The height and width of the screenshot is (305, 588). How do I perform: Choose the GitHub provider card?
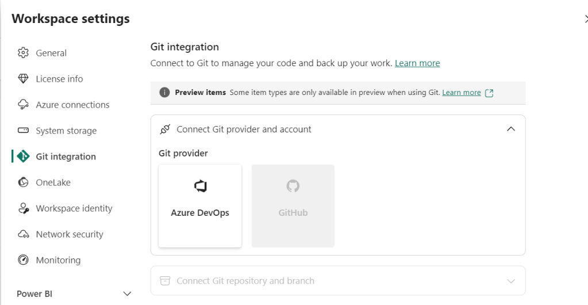[x=293, y=205]
